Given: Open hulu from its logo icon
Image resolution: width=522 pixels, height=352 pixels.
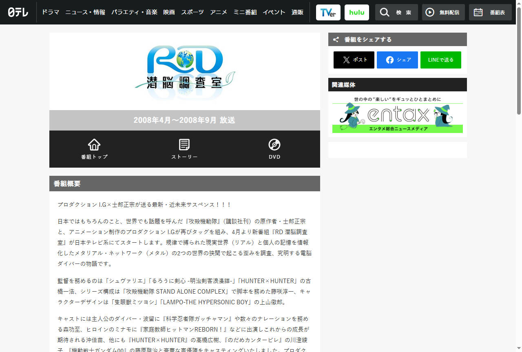Looking at the screenshot, I should pyautogui.click(x=356, y=12).
